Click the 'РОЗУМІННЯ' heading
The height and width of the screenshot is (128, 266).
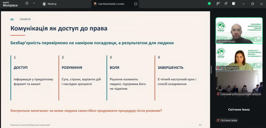[x=72, y=68]
